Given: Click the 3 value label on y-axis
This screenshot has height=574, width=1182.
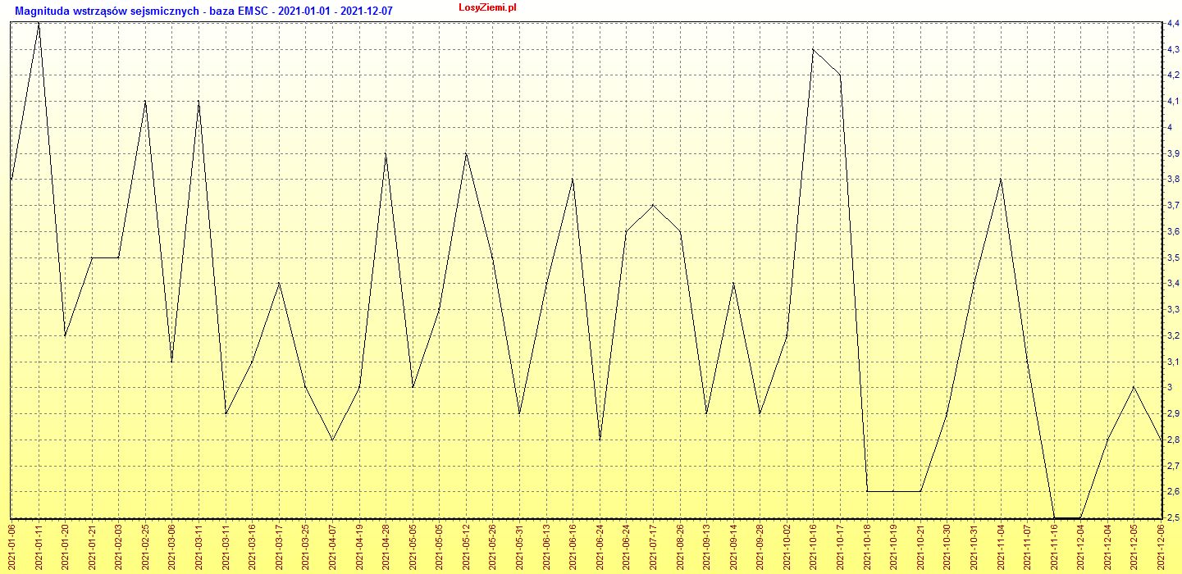Looking at the screenshot, I should tap(1170, 387).
